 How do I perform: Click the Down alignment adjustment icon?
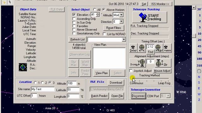click(x=138, y=63)
